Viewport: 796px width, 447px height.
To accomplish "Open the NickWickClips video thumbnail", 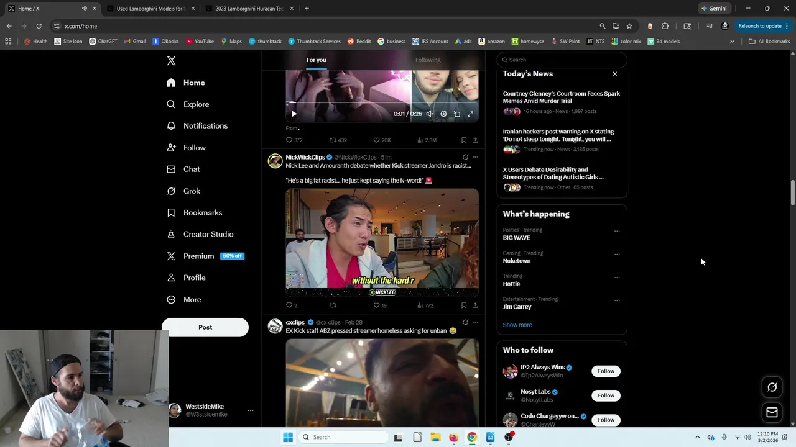I will 382,243.
